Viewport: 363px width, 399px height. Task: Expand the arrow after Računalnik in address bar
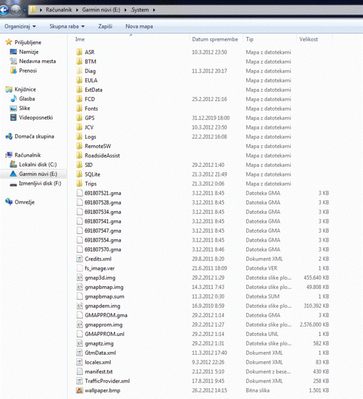point(77,10)
